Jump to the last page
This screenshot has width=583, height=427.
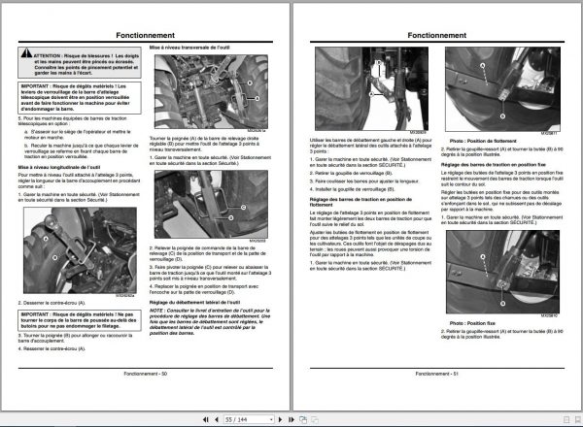(291, 419)
